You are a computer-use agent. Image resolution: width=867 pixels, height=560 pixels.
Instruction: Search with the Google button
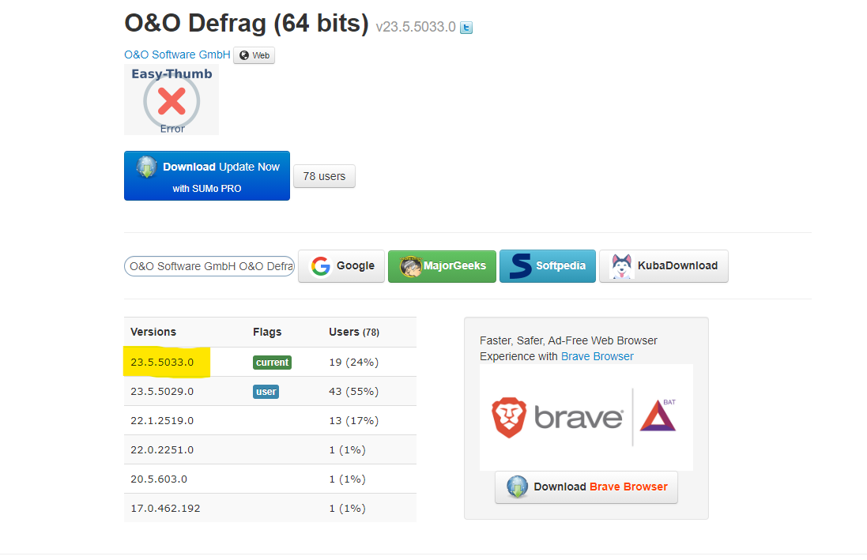[x=341, y=266]
